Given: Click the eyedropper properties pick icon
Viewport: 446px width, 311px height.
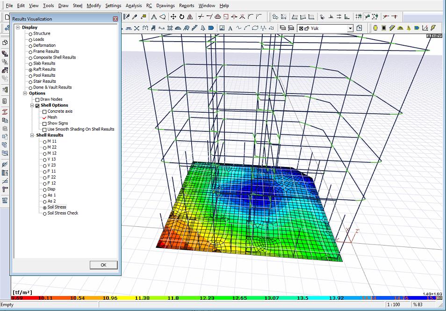Looking at the screenshot, I should pyautogui.click(x=135, y=17).
